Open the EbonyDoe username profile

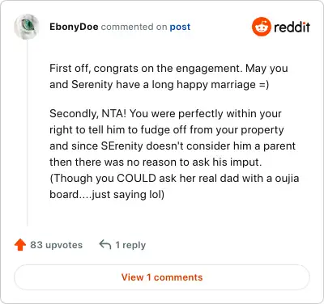click(x=74, y=27)
